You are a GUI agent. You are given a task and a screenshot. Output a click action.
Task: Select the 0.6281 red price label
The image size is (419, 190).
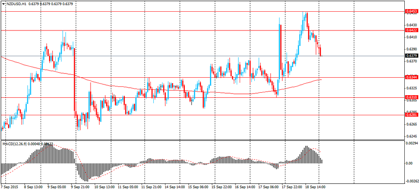[x=410, y=114]
